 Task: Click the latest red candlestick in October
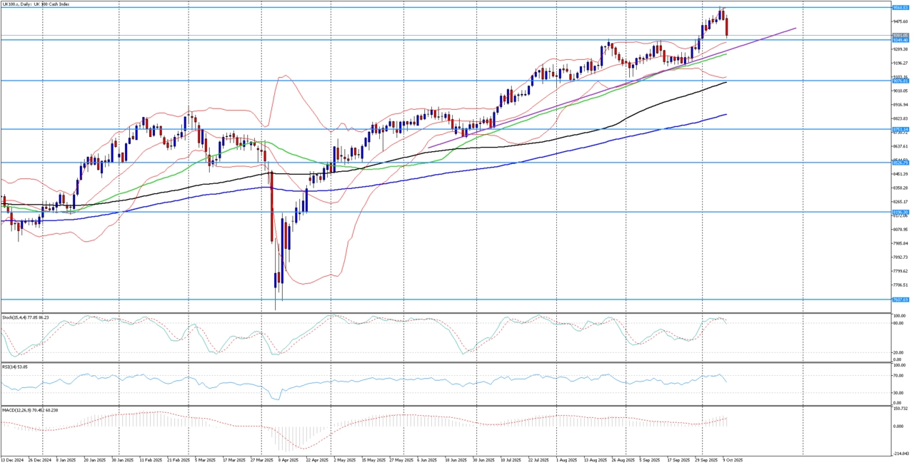click(727, 27)
